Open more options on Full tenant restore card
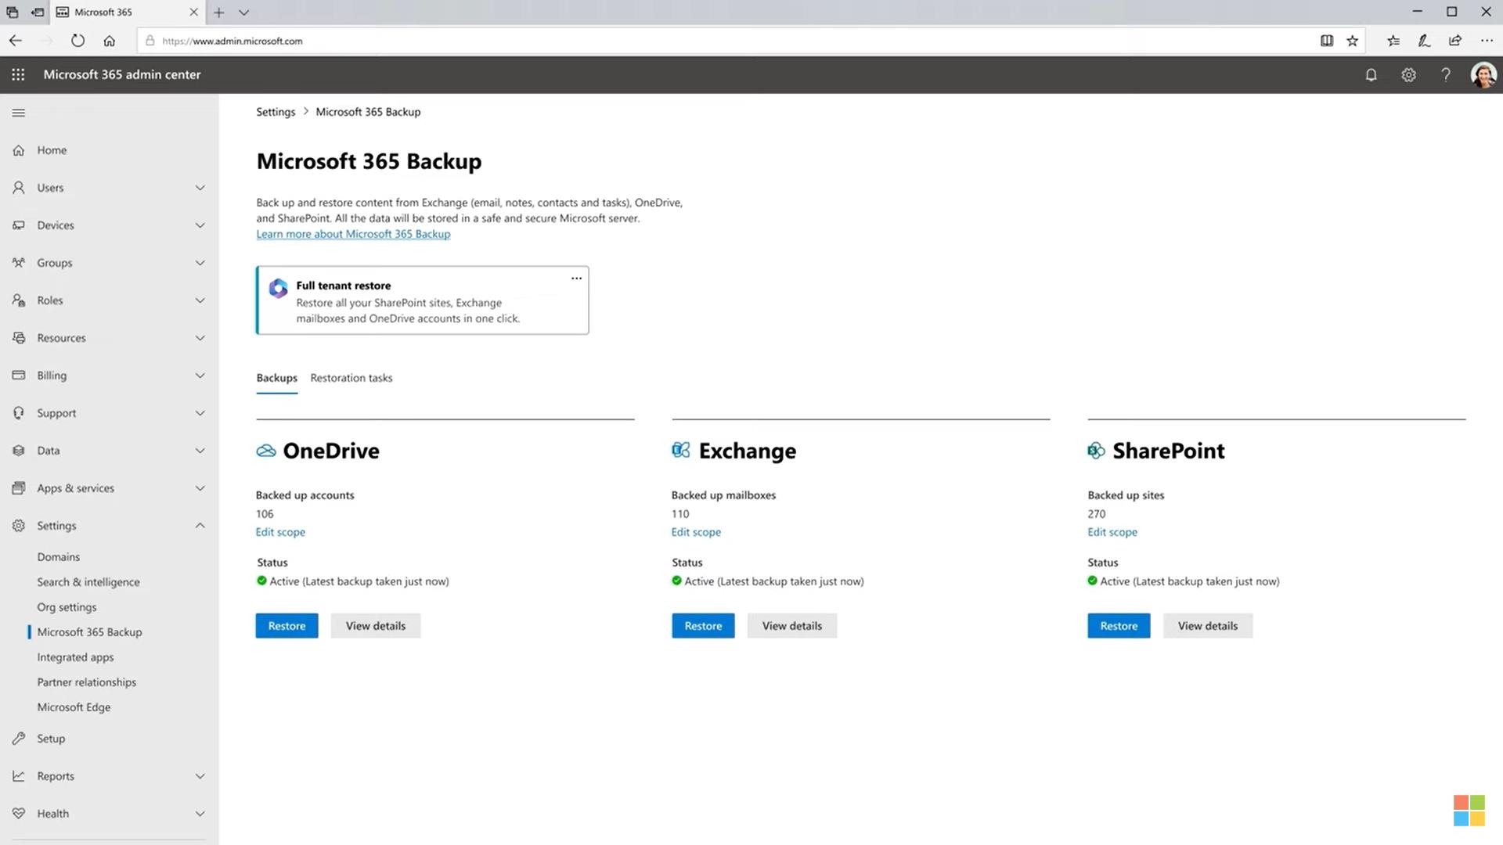 tap(576, 279)
